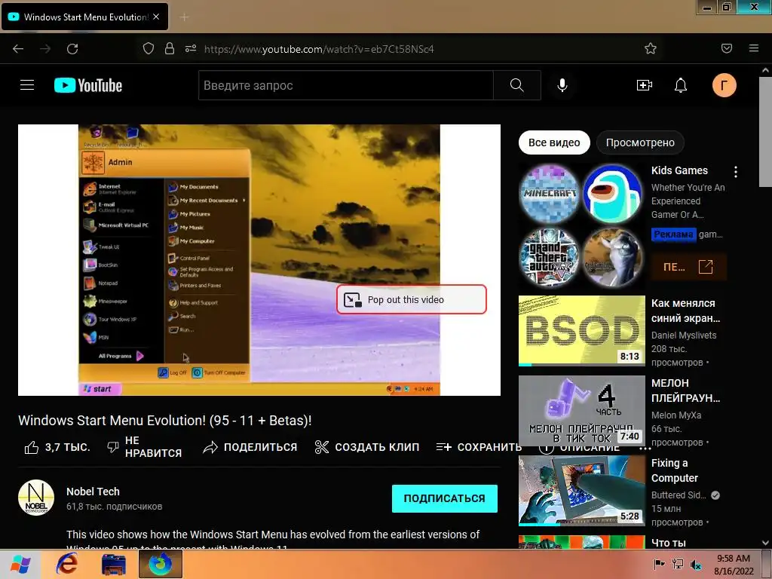
Task: Open the Windows Start button
Action: (20, 564)
